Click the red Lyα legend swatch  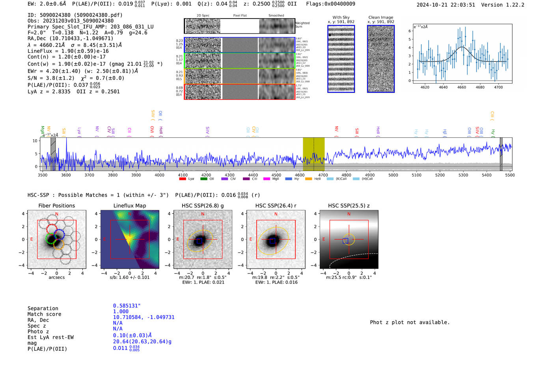(x=183, y=179)
